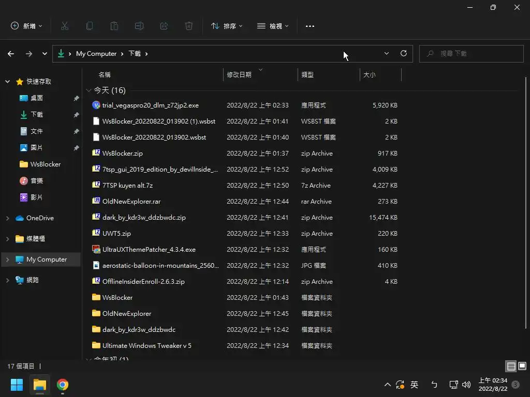Select 音樂 in the sidebar
530x397 pixels.
coord(37,180)
